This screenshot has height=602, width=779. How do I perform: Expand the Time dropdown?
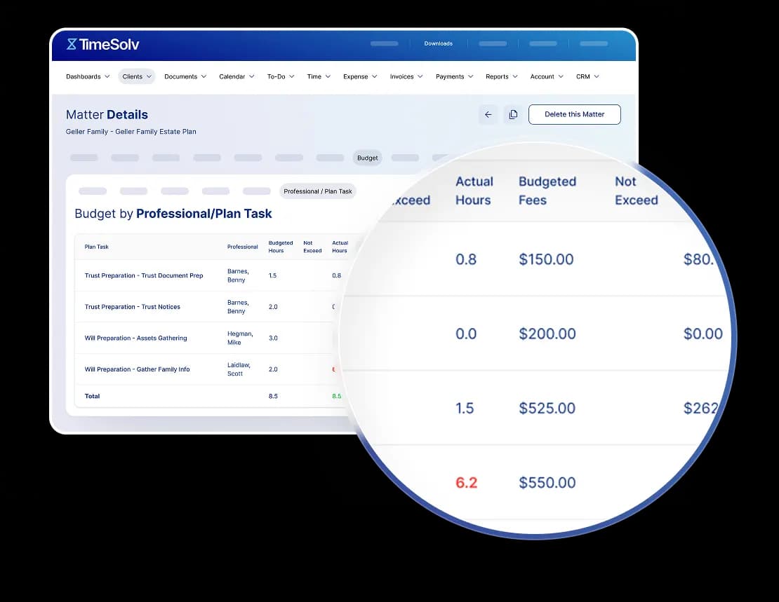[x=319, y=76]
